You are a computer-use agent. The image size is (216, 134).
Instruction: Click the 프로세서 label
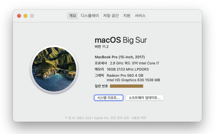[101, 63]
